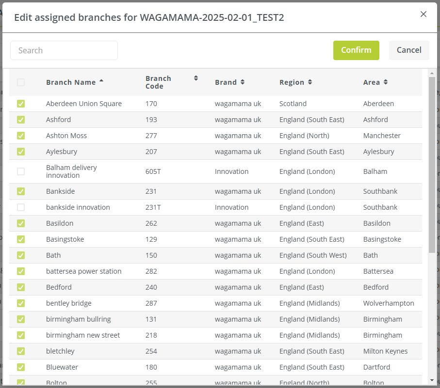
Task: Click the scrollbar down arrow
Action: tap(432, 380)
